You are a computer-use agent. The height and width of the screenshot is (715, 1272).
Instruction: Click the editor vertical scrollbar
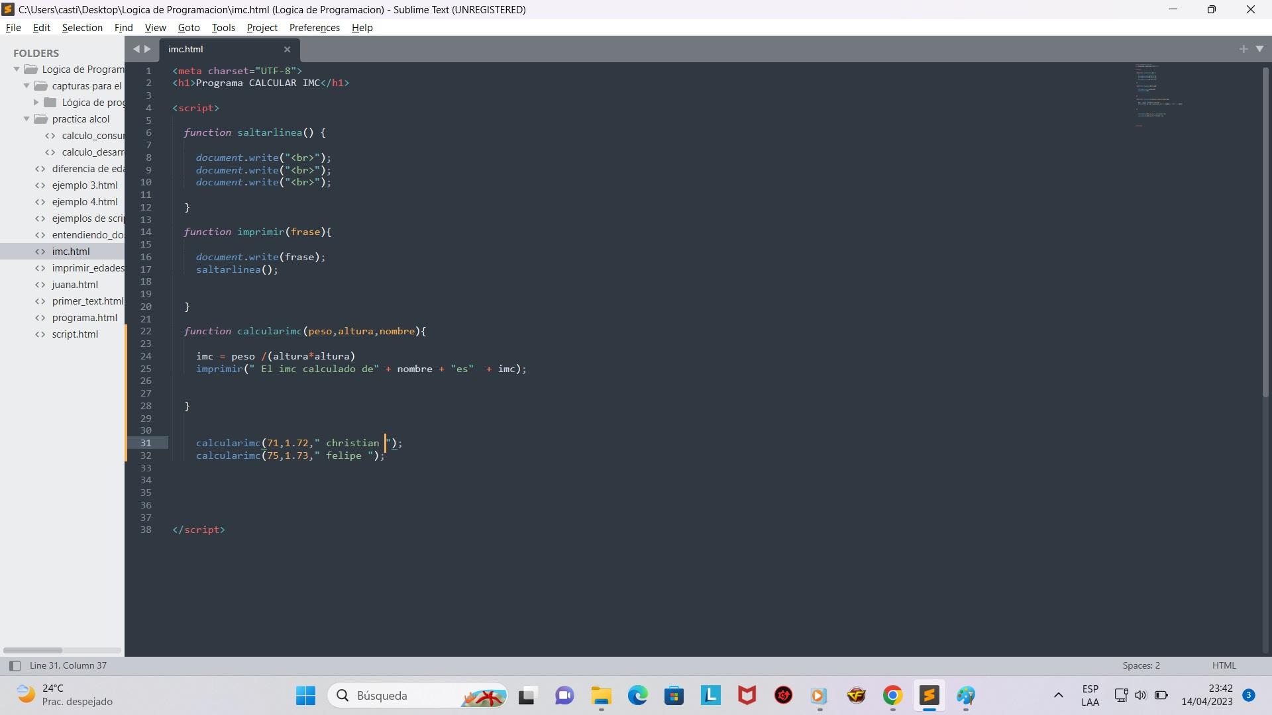point(1265,232)
